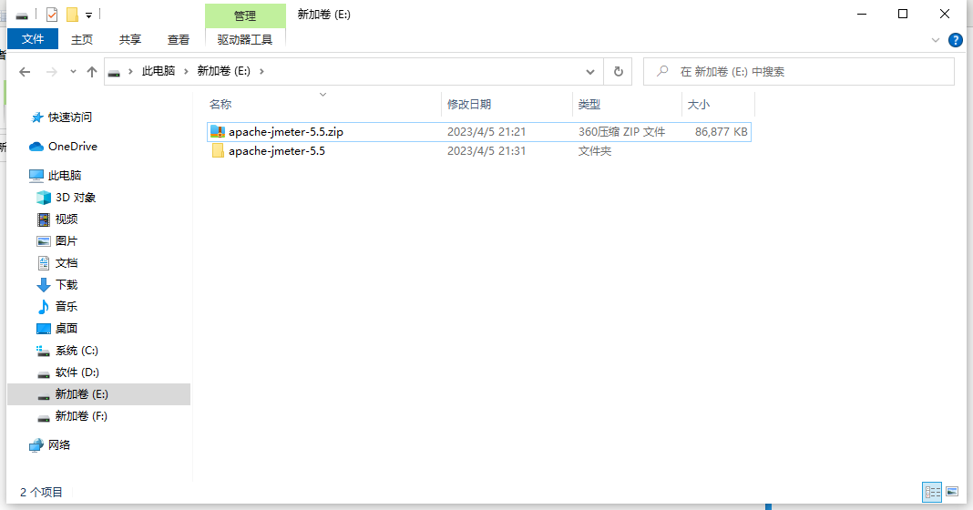Screen dimensions: 973x510
Task: Maximize the 新加卷 (E:) window
Action: click(x=903, y=14)
